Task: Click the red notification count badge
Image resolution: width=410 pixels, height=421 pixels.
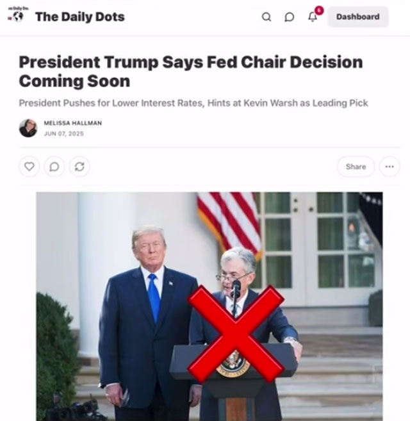Action: (318, 10)
